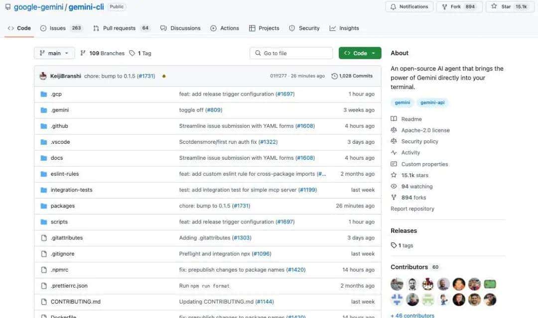Open the Issues tab
Viewport: 538px width, 318px height.
pos(61,28)
